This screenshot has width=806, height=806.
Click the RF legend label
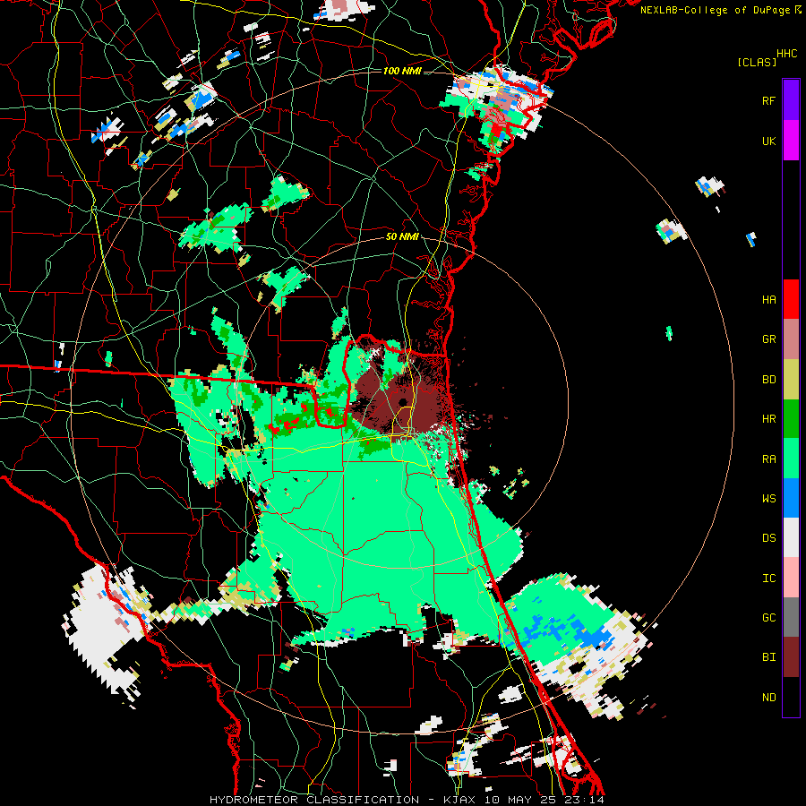click(768, 101)
